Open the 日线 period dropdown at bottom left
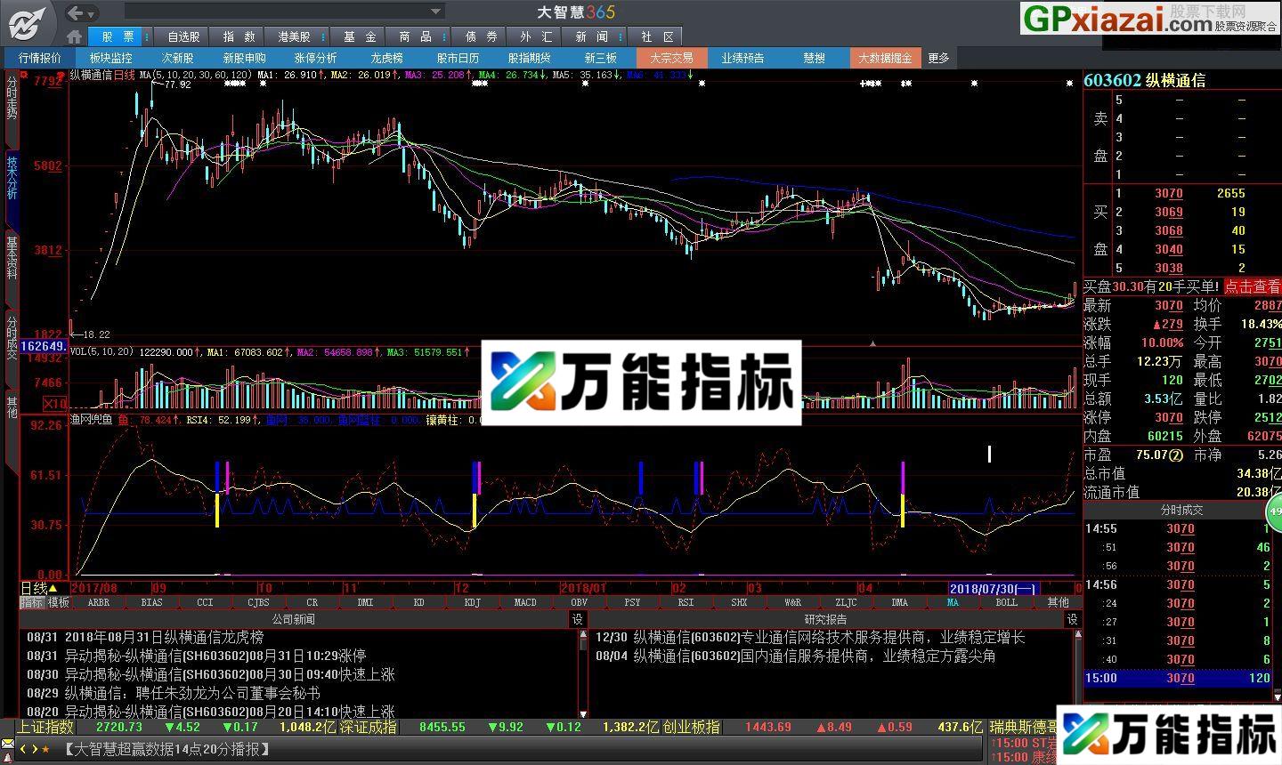Screen dimensions: 1282x765 pos(37,587)
